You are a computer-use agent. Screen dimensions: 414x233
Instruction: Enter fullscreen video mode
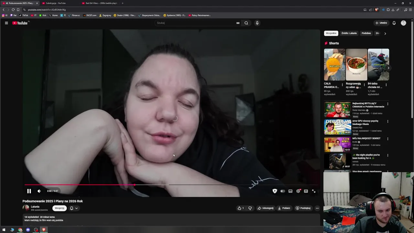pos(314,191)
